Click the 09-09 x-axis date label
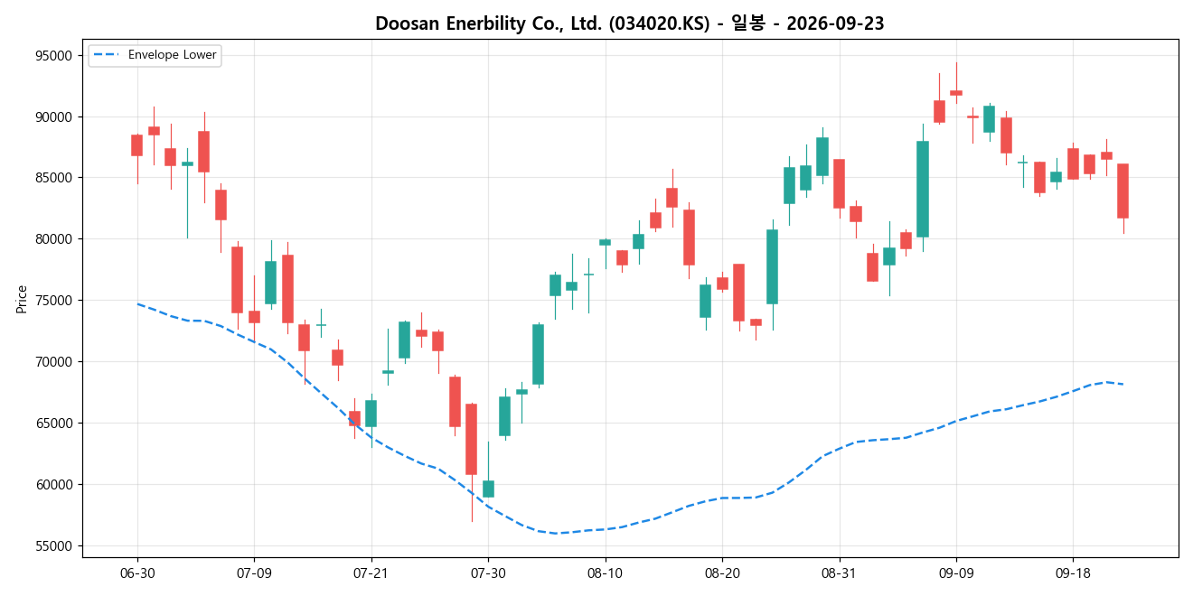Image resolution: width=1193 pixels, height=596 pixels. (x=956, y=573)
